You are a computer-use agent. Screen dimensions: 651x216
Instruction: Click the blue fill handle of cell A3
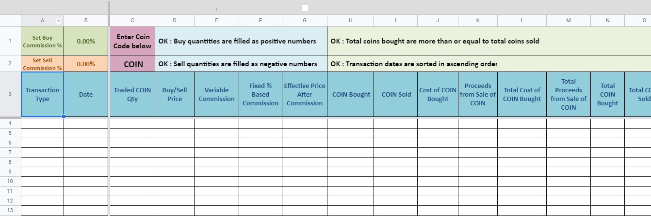64,116
